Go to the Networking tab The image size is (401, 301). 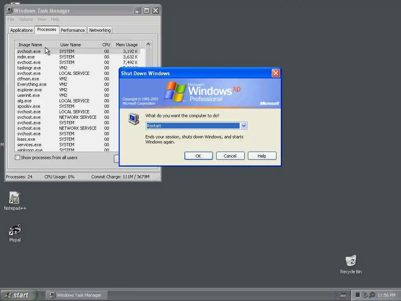click(100, 30)
